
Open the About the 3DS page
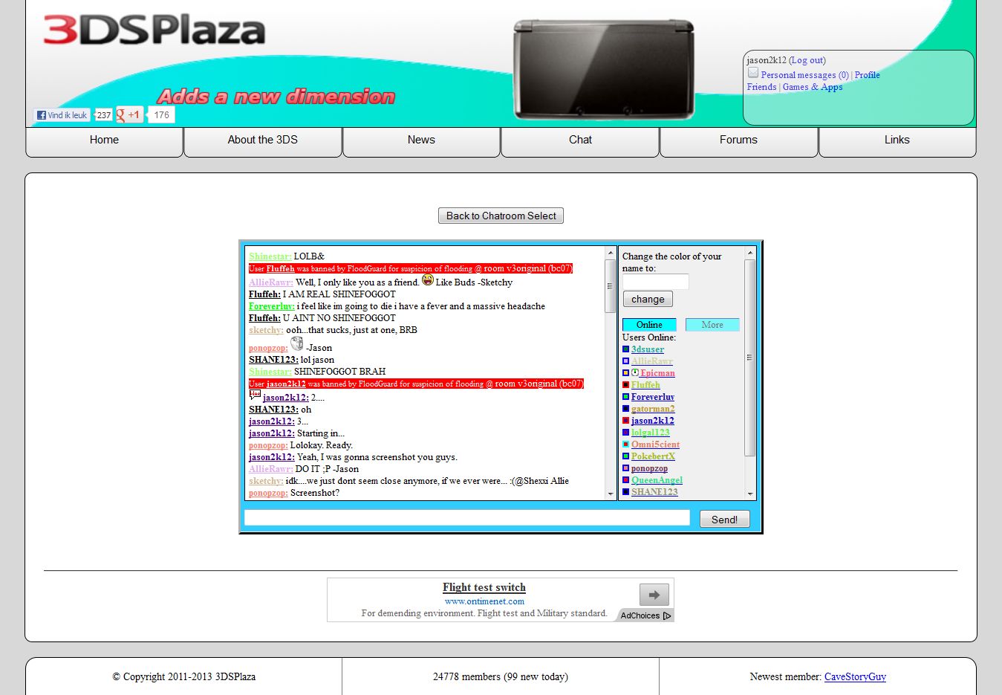pos(263,142)
